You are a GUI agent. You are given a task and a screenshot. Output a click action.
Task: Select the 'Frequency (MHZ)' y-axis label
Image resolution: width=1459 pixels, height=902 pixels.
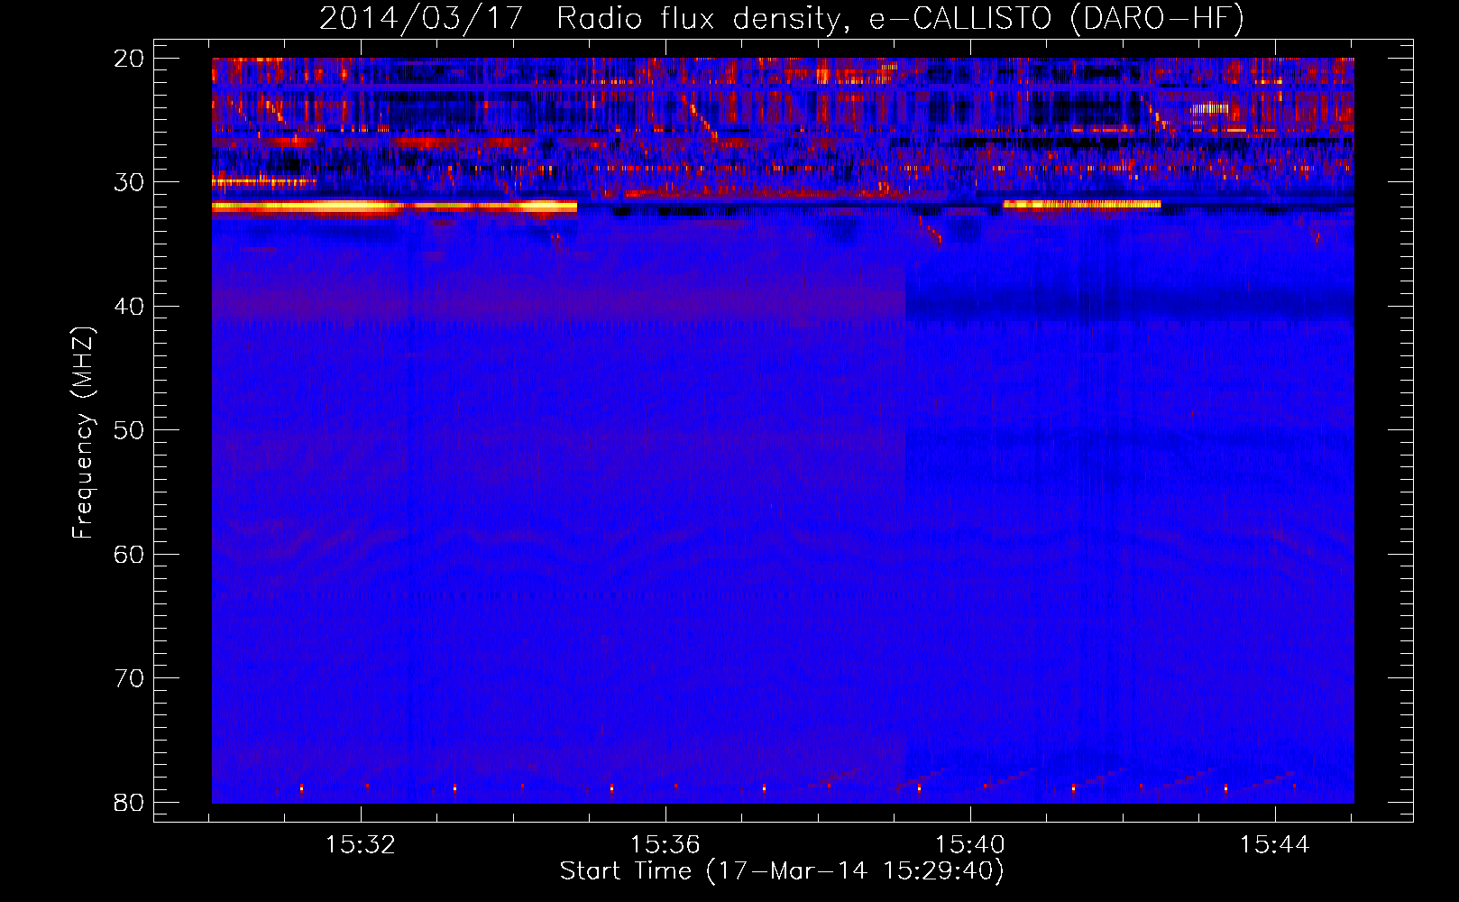(x=83, y=433)
